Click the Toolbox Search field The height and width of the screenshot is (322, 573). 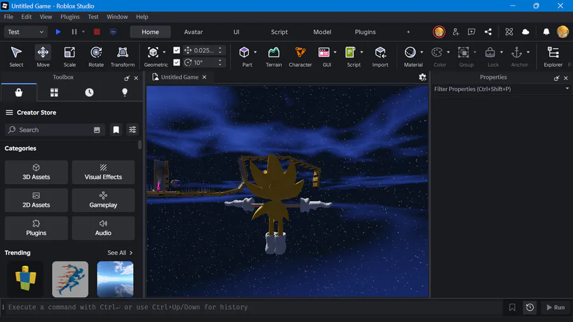(55, 130)
